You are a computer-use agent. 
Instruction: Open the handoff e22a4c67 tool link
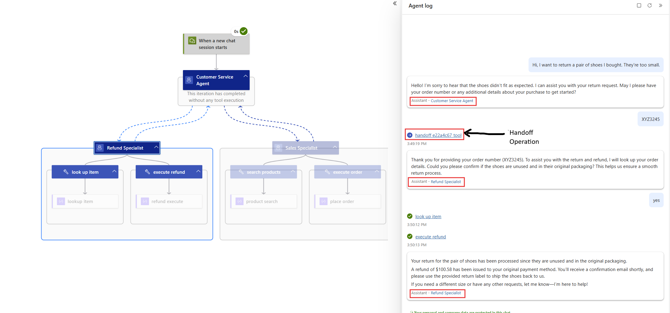tap(438, 135)
